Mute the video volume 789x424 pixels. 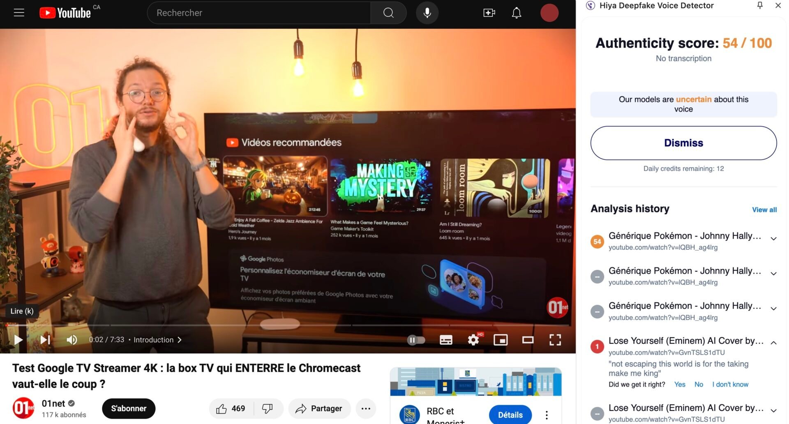pyautogui.click(x=72, y=340)
